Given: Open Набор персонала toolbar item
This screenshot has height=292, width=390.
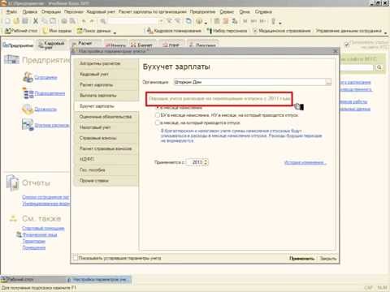Looking at the screenshot, I should pos(227,31).
